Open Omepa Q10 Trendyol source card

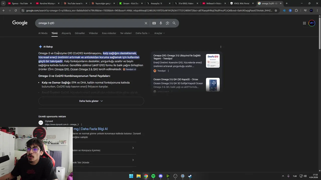(187, 63)
